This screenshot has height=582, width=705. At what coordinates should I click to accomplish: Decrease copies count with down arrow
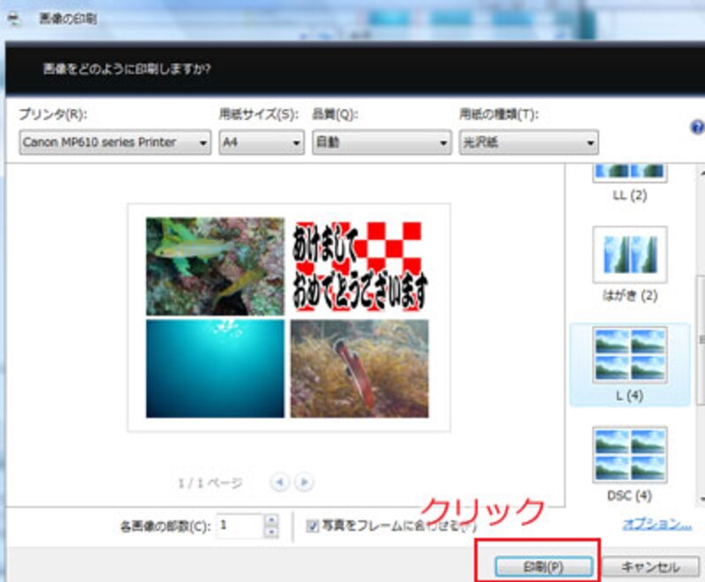click(x=271, y=531)
